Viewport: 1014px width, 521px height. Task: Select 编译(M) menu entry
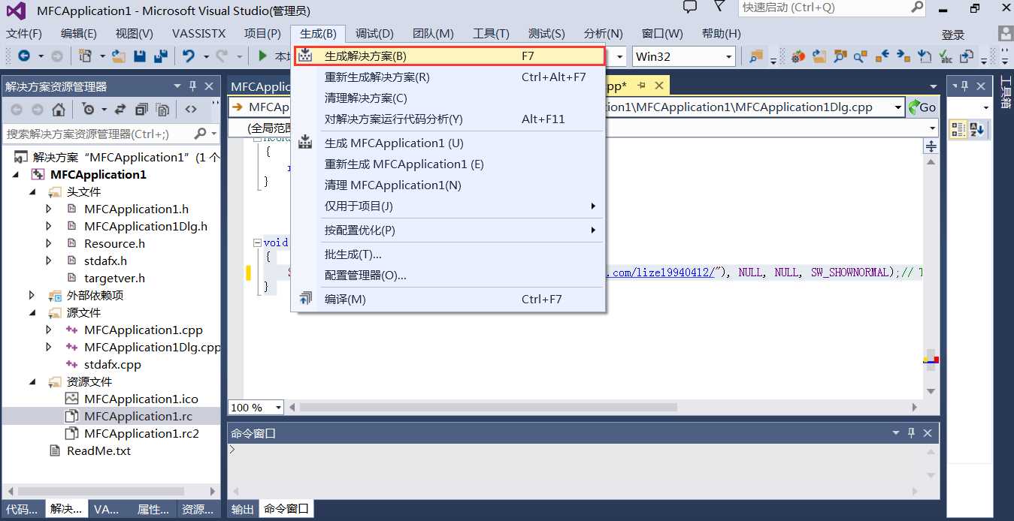point(449,300)
